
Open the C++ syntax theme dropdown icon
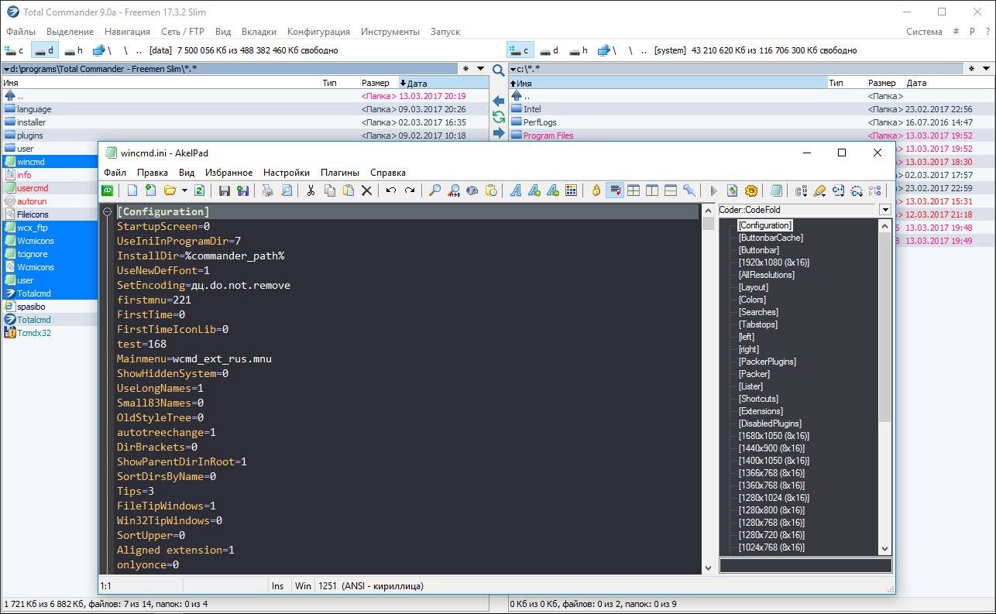click(x=838, y=190)
